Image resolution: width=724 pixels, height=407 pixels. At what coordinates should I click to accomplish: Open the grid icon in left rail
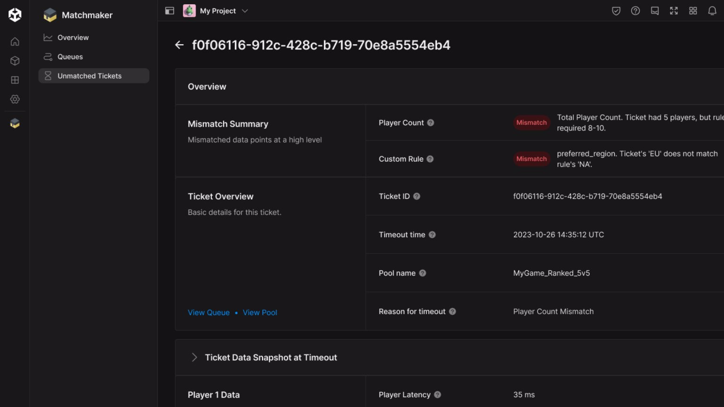15,80
